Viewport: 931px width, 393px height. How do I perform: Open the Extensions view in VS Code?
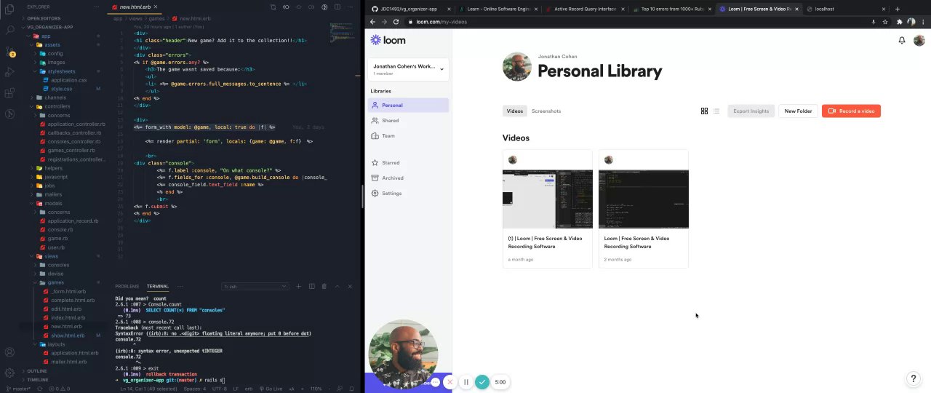10,93
